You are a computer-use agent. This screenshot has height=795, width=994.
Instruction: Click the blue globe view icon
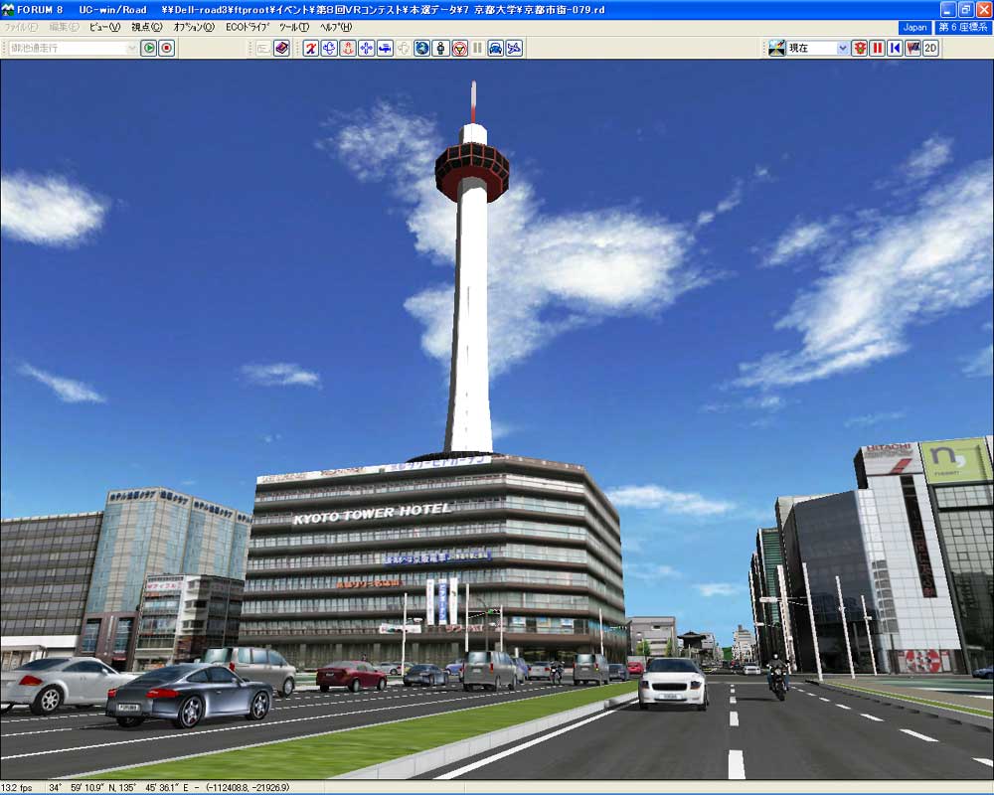click(422, 48)
